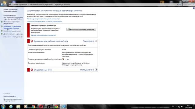Click the Выкл. firewall state value
The width and height of the screenshot is (195, 109).
64,50
